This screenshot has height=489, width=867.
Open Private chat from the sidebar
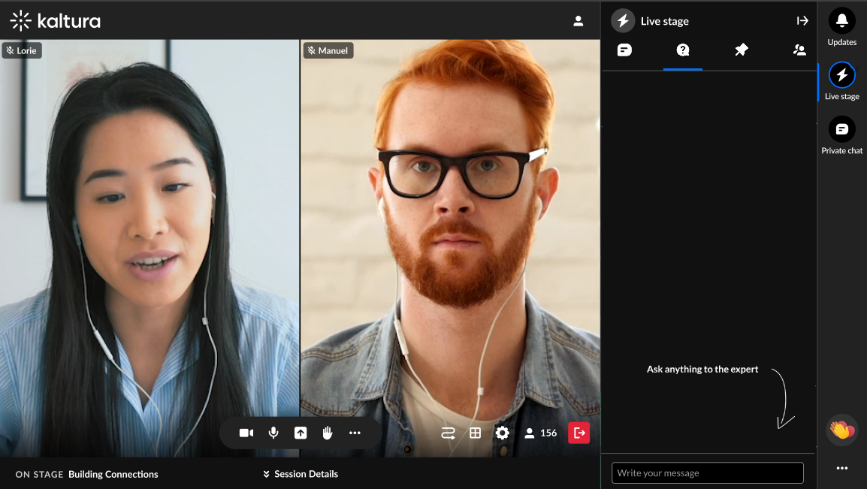pos(841,135)
